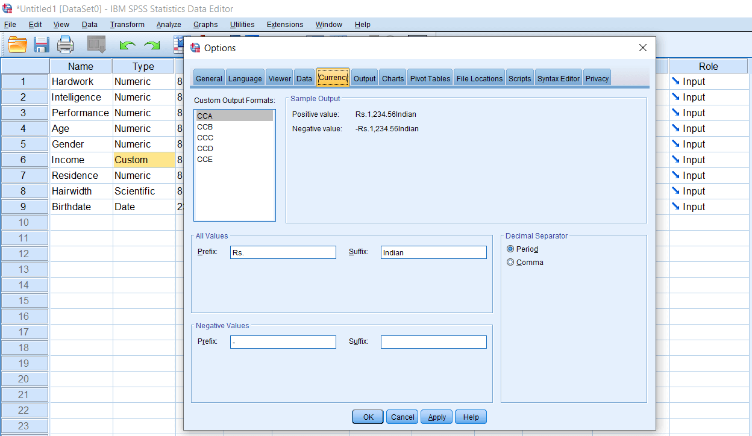Viewport: 752px width, 436px height.
Task: Click the Help button in Options dialog
Action: point(471,417)
